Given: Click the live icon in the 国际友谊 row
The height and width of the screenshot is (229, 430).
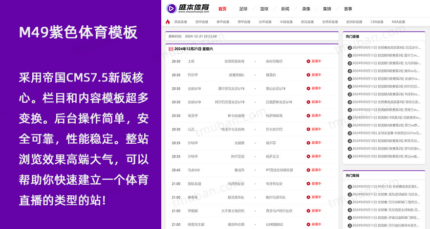Looking at the screenshot, I should (308, 184).
